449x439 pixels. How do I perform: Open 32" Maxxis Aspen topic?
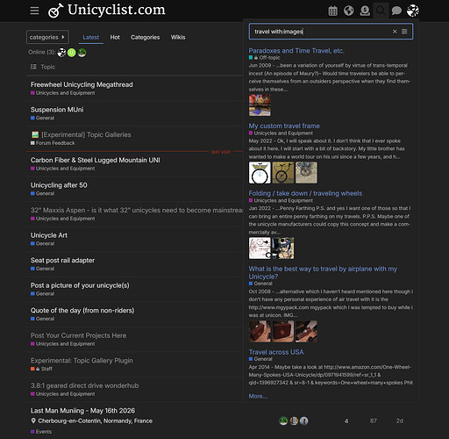136,210
